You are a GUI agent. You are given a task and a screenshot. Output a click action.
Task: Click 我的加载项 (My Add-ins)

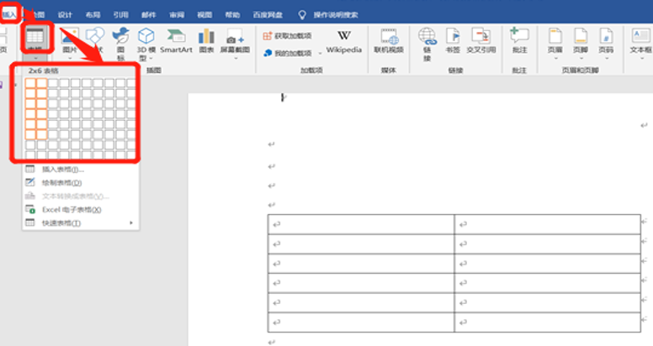[x=288, y=53]
